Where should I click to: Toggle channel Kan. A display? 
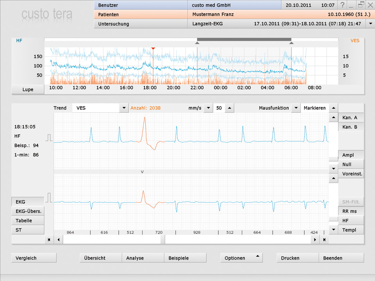pyautogui.click(x=350, y=117)
